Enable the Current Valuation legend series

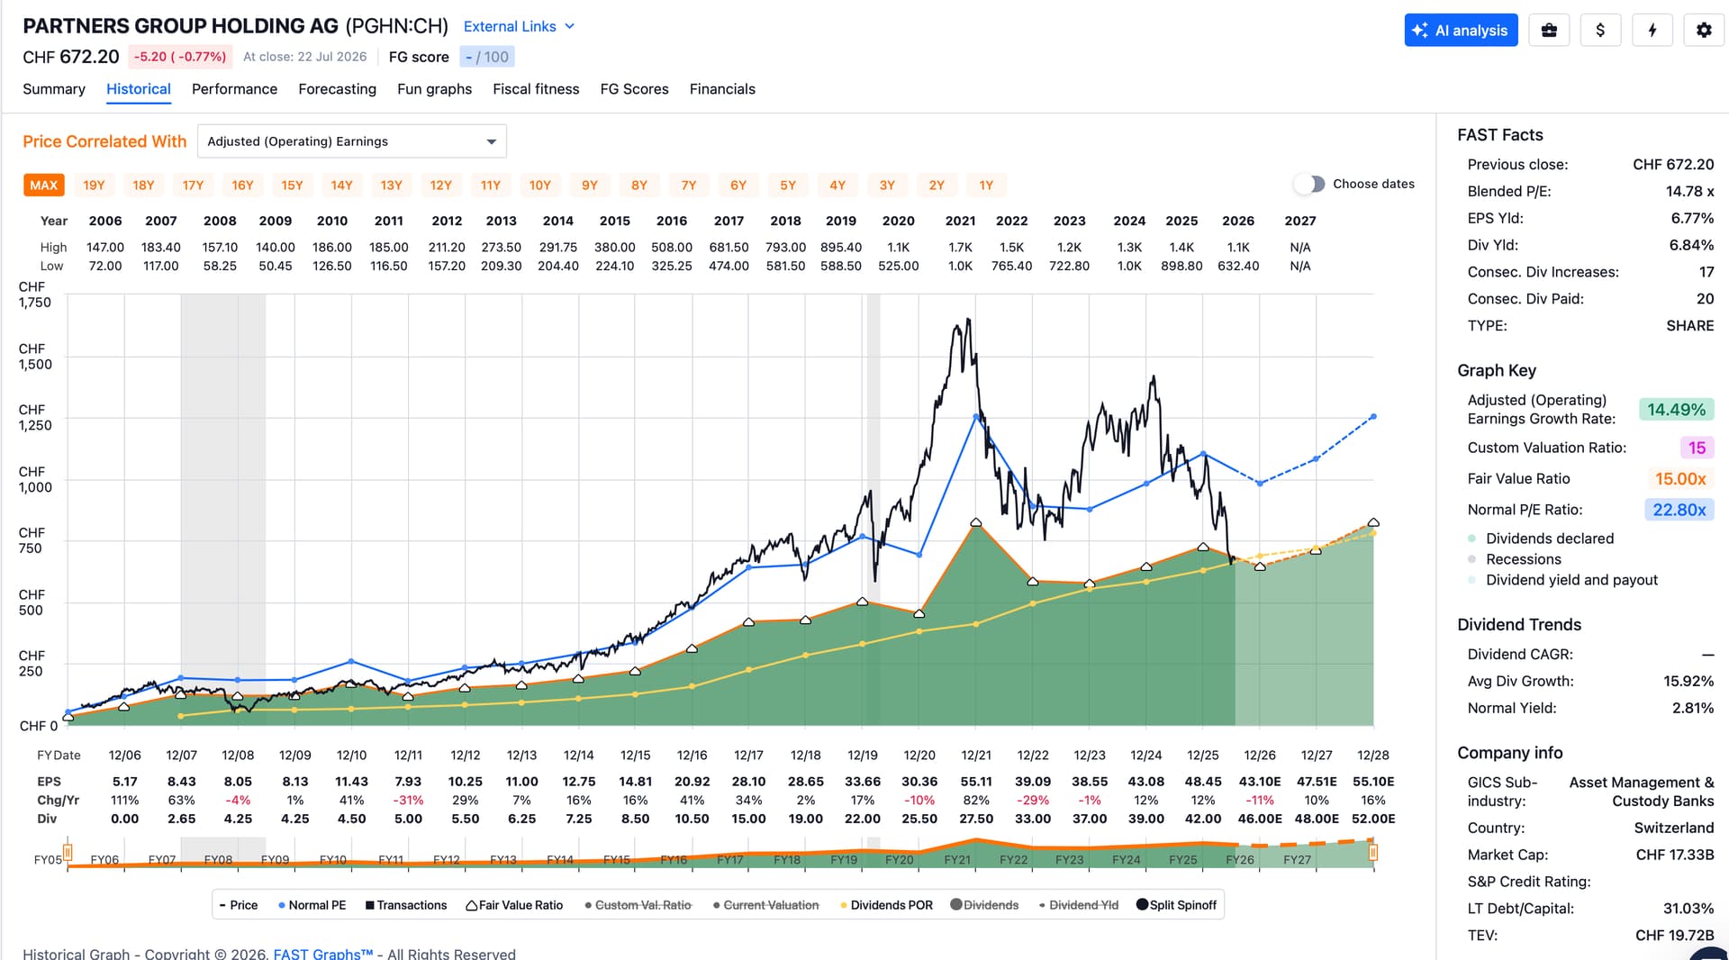tap(765, 905)
